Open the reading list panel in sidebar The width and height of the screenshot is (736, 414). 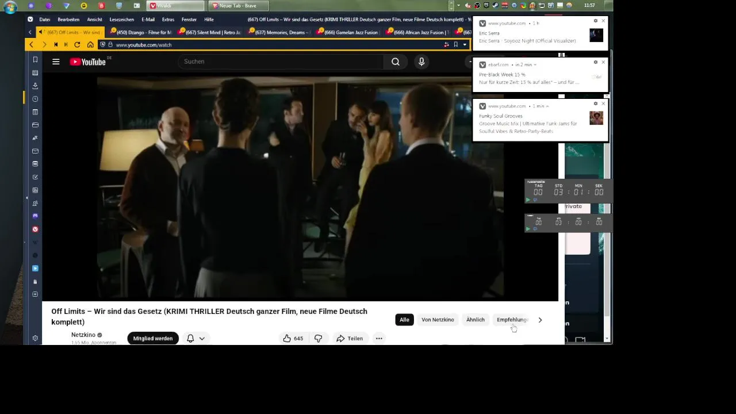tap(35, 73)
